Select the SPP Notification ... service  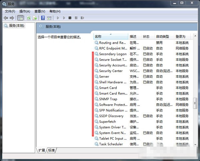click(x=142, y=110)
